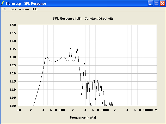Click the Hornresp - SPL Response title text

[26, 3]
